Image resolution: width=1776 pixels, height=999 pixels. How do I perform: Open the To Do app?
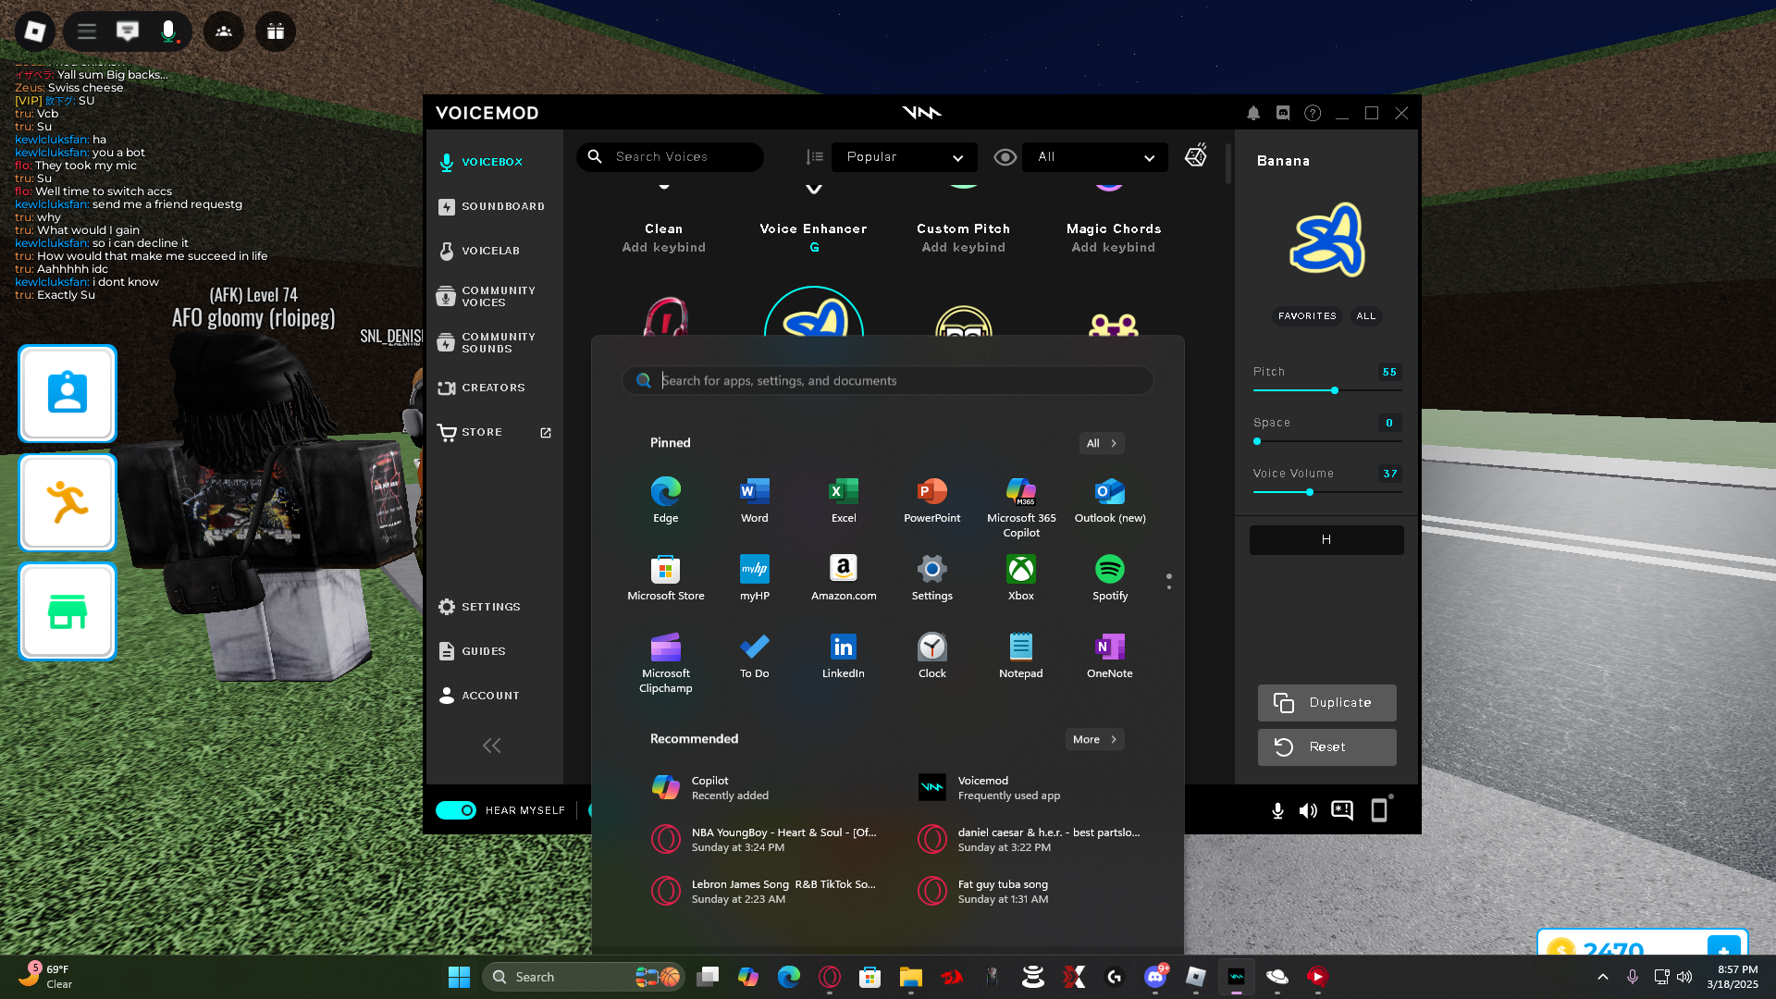755,655
